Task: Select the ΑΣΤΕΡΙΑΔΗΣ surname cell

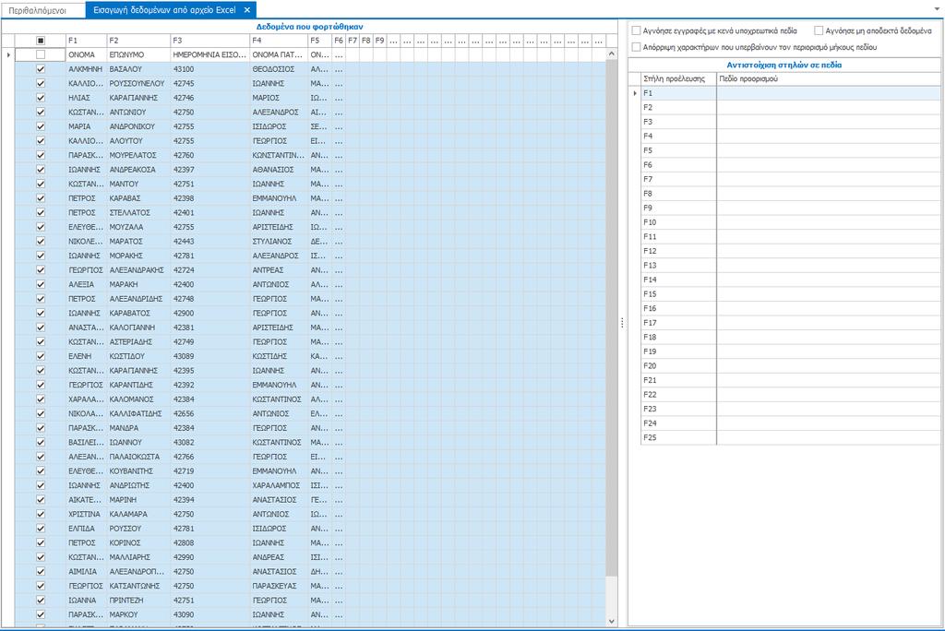Action: (138, 341)
